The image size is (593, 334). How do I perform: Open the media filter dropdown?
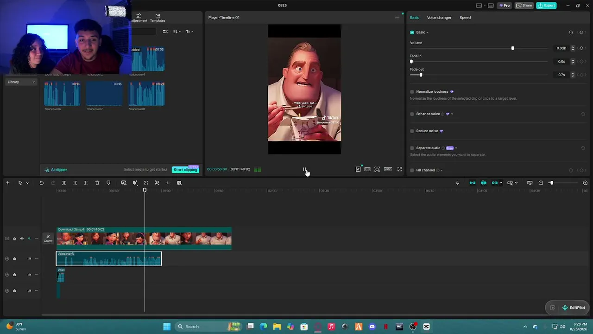pos(189,32)
